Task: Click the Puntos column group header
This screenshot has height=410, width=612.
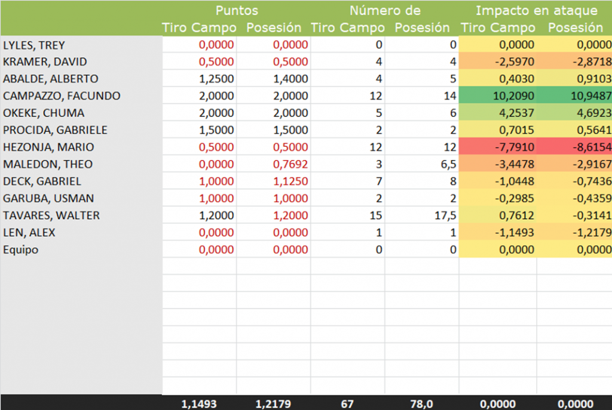Action: pyautogui.click(x=237, y=11)
